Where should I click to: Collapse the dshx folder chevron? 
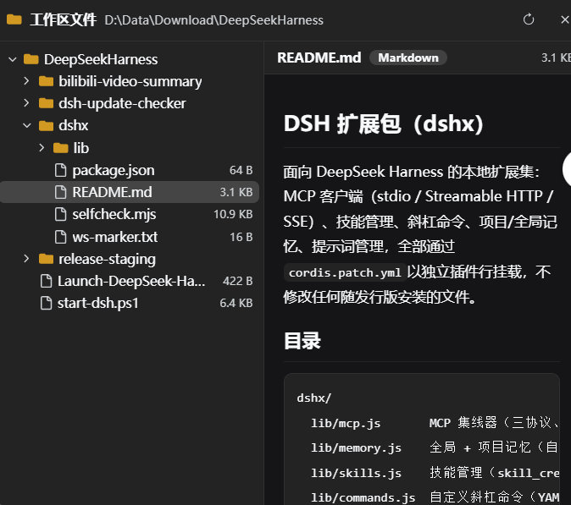[x=27, y=125]
